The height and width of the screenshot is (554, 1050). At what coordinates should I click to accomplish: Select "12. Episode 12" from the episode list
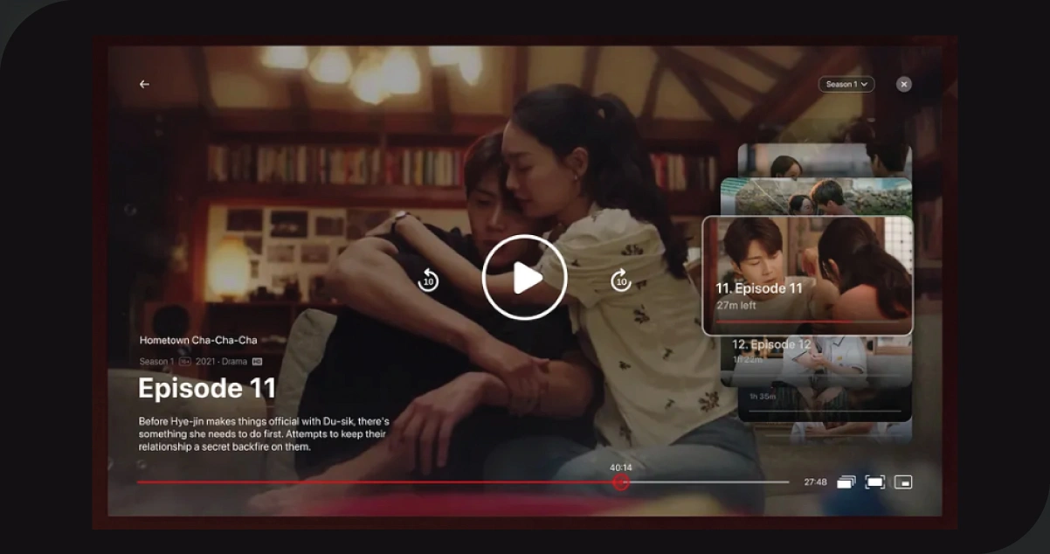[x=772, y=344]
